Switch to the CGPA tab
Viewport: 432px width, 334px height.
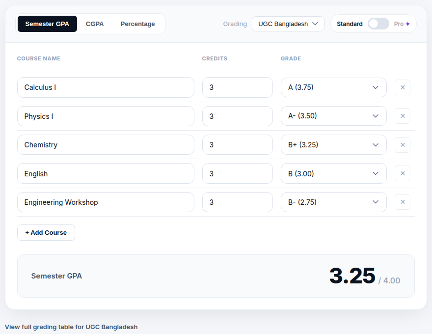pos(95,24)
